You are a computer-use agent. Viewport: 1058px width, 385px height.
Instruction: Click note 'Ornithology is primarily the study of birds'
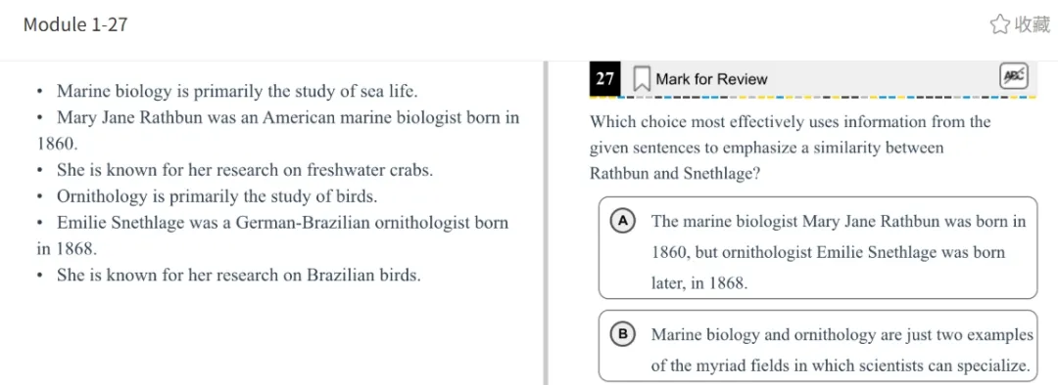pyautogui.click(x=207, y=196)
